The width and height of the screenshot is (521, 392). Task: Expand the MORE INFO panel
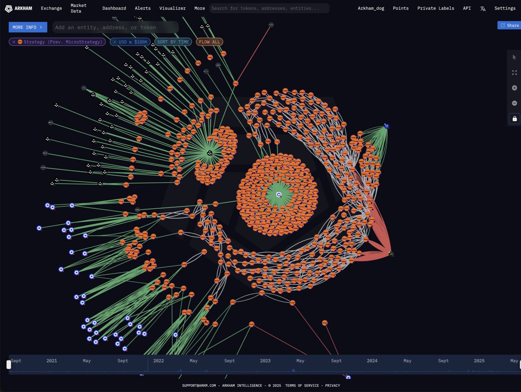pos(28,27)
